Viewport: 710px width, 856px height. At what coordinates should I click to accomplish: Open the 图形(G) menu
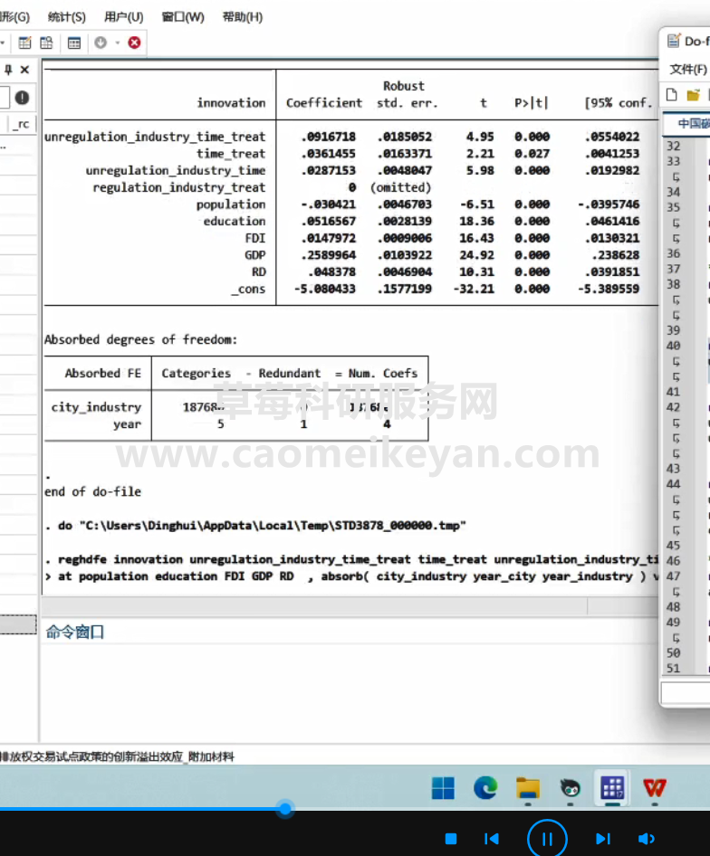click(14, 17)
